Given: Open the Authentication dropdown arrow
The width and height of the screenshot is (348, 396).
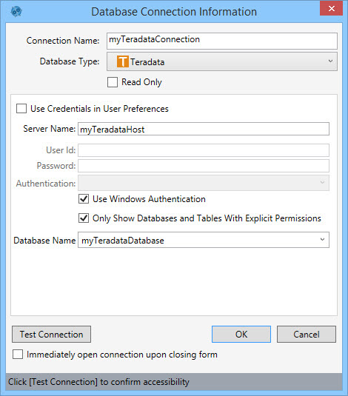Looking at the screenshot, I should (322, 183).
